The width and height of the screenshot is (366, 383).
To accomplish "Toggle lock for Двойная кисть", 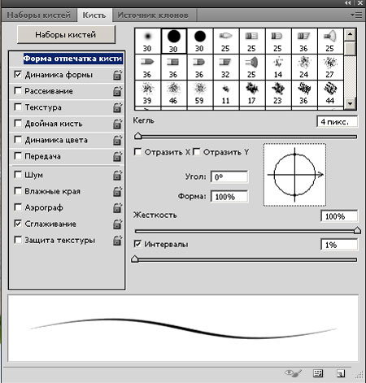I will (117, 124).
